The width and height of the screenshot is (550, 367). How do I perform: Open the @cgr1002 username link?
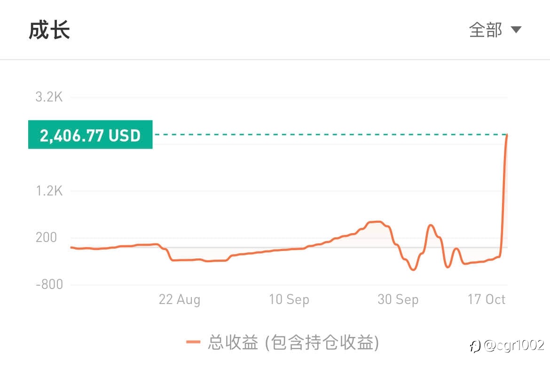pos(513,345)
